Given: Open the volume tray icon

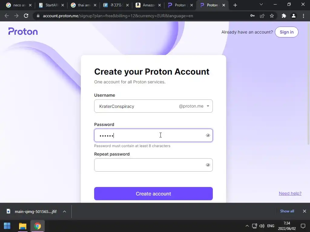Looking at the screenshot, I should (x=262, y=226).
